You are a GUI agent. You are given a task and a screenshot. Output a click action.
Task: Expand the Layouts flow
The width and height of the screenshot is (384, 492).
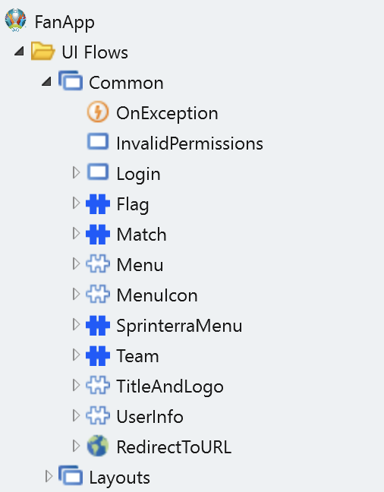(x=49, y=476)
